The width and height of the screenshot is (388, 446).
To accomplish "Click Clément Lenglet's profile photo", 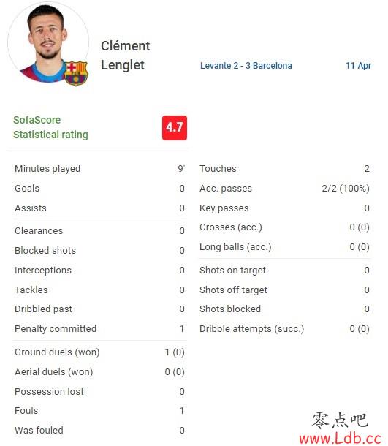I will [x=48, y=42].
